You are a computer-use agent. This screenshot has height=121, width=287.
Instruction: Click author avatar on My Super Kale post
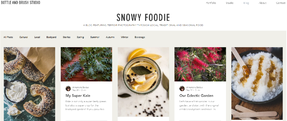[x=68, y=89]
